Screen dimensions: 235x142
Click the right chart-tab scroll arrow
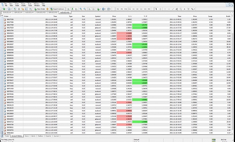pos(232,12)
